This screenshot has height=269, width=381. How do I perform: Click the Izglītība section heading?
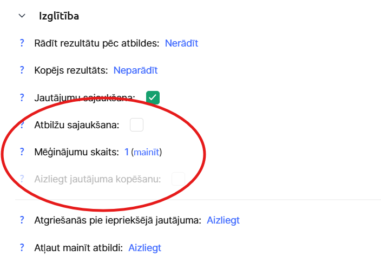tap(59, 16)
